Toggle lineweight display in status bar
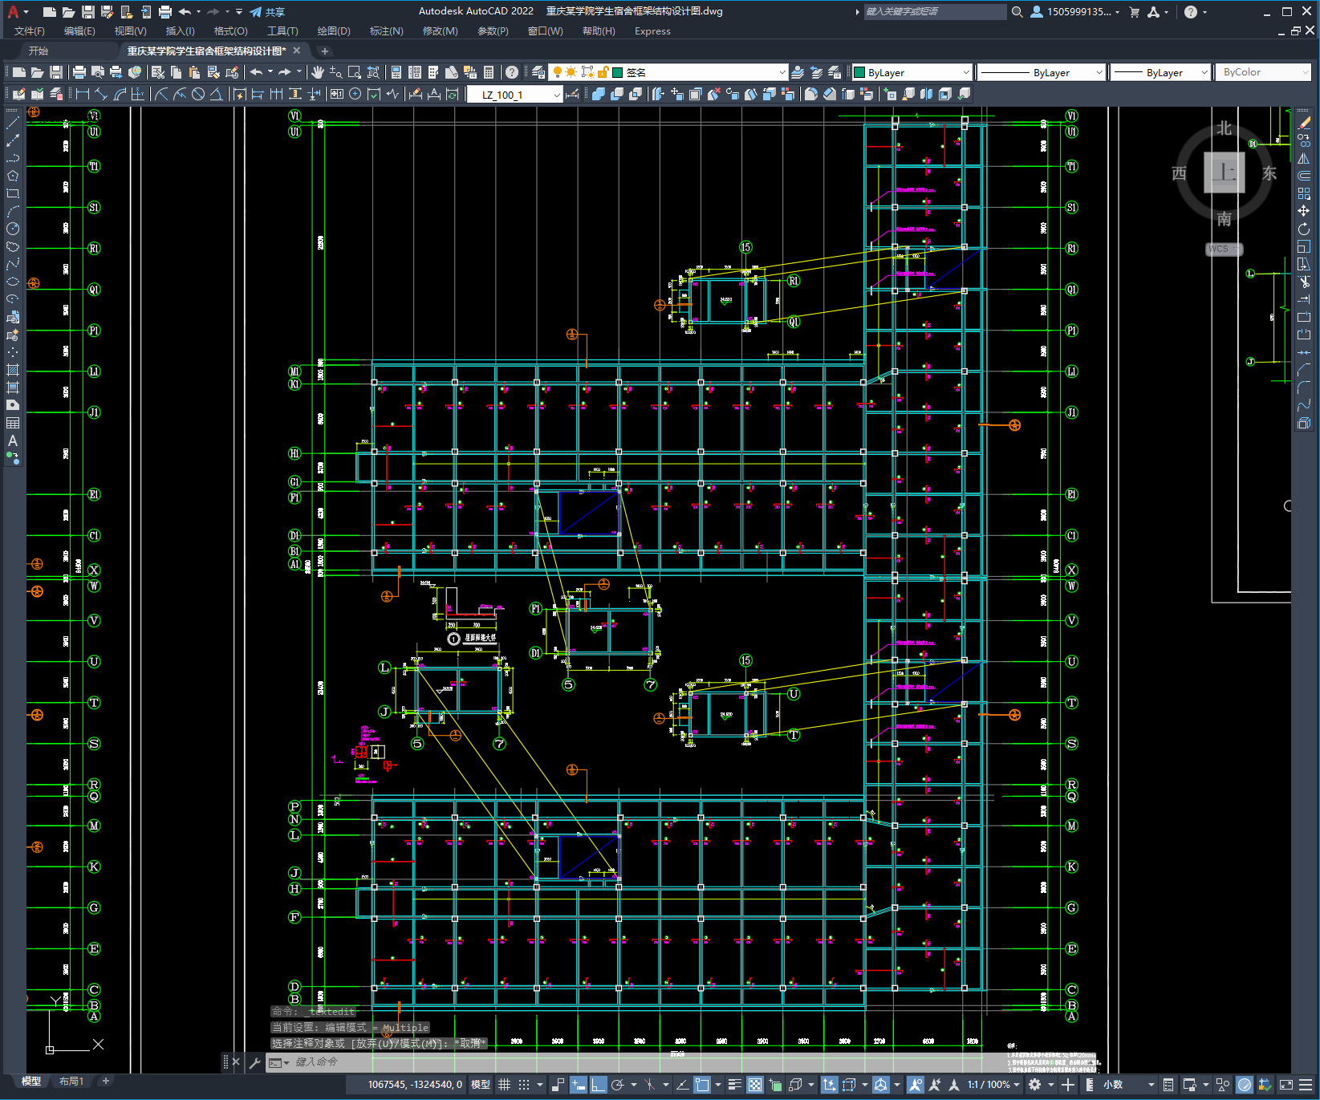The image size is (1320, 1100). point(734,1085)
